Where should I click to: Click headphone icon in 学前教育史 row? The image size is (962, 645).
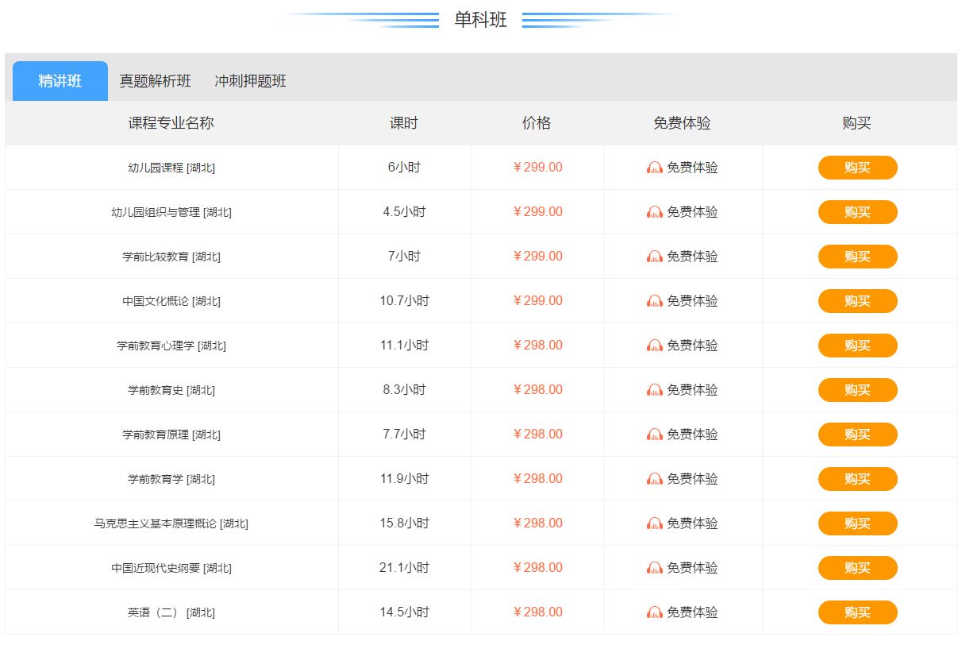tap(655, 390)
